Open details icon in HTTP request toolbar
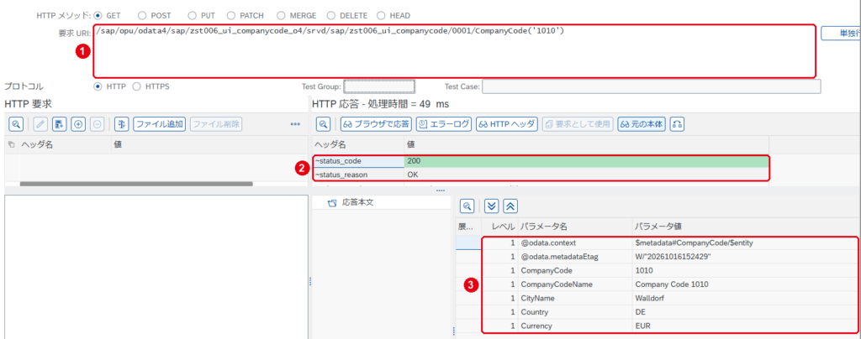This screenshot has height=339, width=861. coord(16,124)
